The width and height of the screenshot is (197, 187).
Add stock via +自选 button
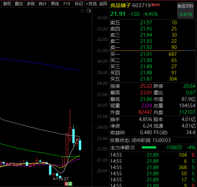(x=91, y=4)
